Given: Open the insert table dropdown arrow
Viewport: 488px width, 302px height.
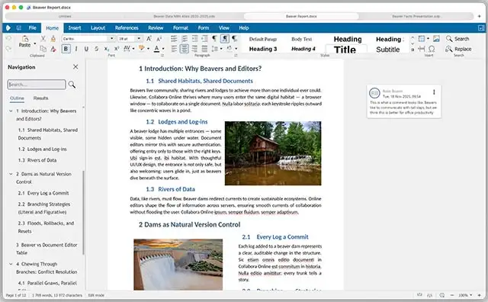Looking at the screenshot, I should click(428, 38).
